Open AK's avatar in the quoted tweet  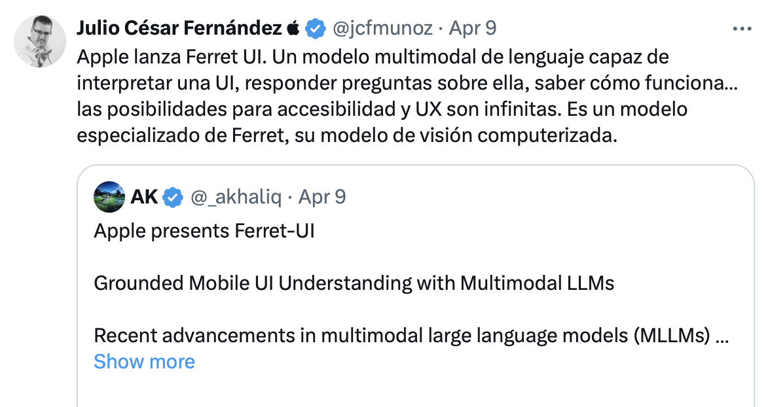pyautogui.click(x=109, y=197)
